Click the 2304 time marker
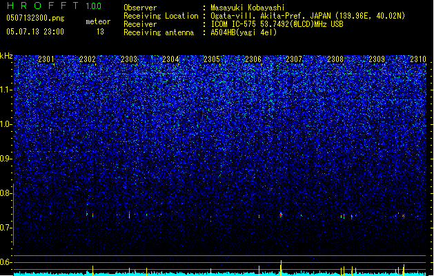The width and height of the screenshot is (434, 276). click(170, 59)
